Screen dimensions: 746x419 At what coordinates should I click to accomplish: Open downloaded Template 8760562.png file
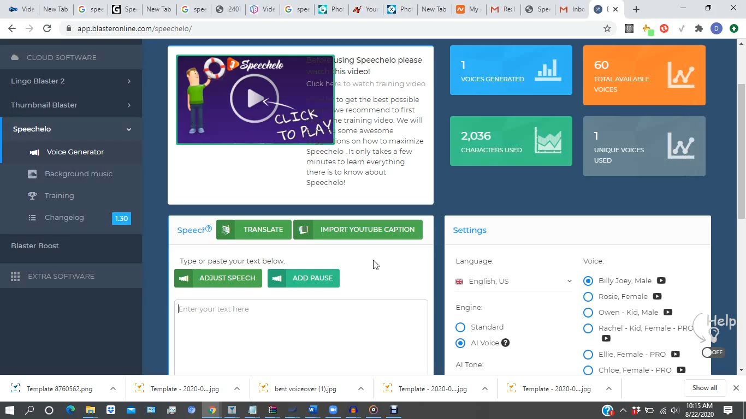pos(59,389)
